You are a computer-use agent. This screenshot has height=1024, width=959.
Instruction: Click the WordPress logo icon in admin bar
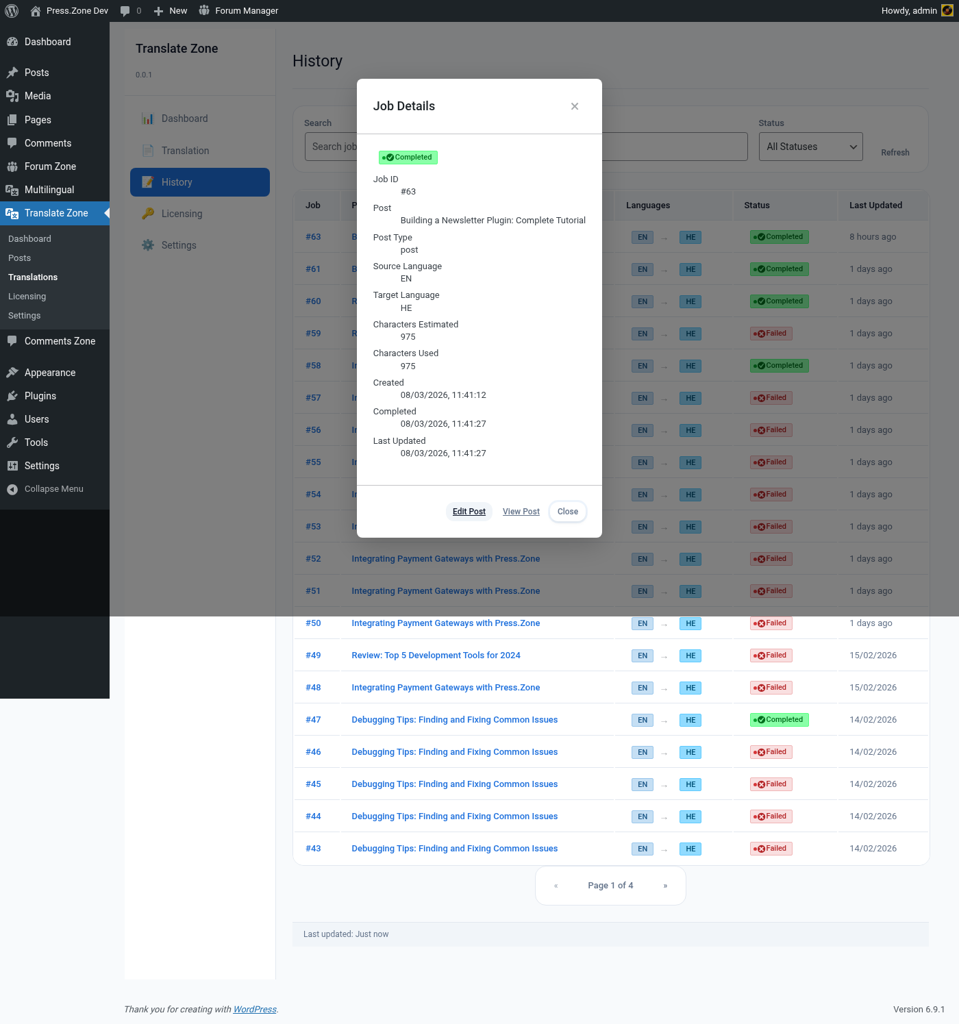click(x=12, y=11)
